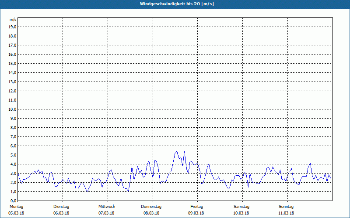
Task: Click the '8,0' y-axis value
Action: pyautogui.click(x=13, y=127)
